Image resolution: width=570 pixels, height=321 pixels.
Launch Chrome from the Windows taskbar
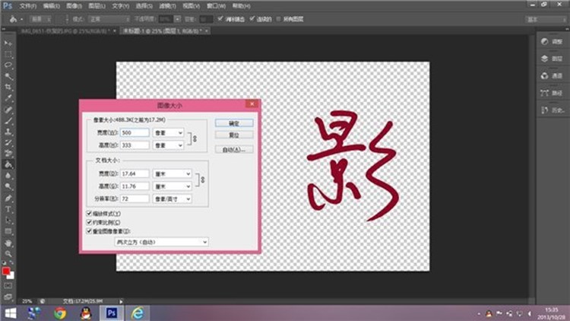point(60,313)
